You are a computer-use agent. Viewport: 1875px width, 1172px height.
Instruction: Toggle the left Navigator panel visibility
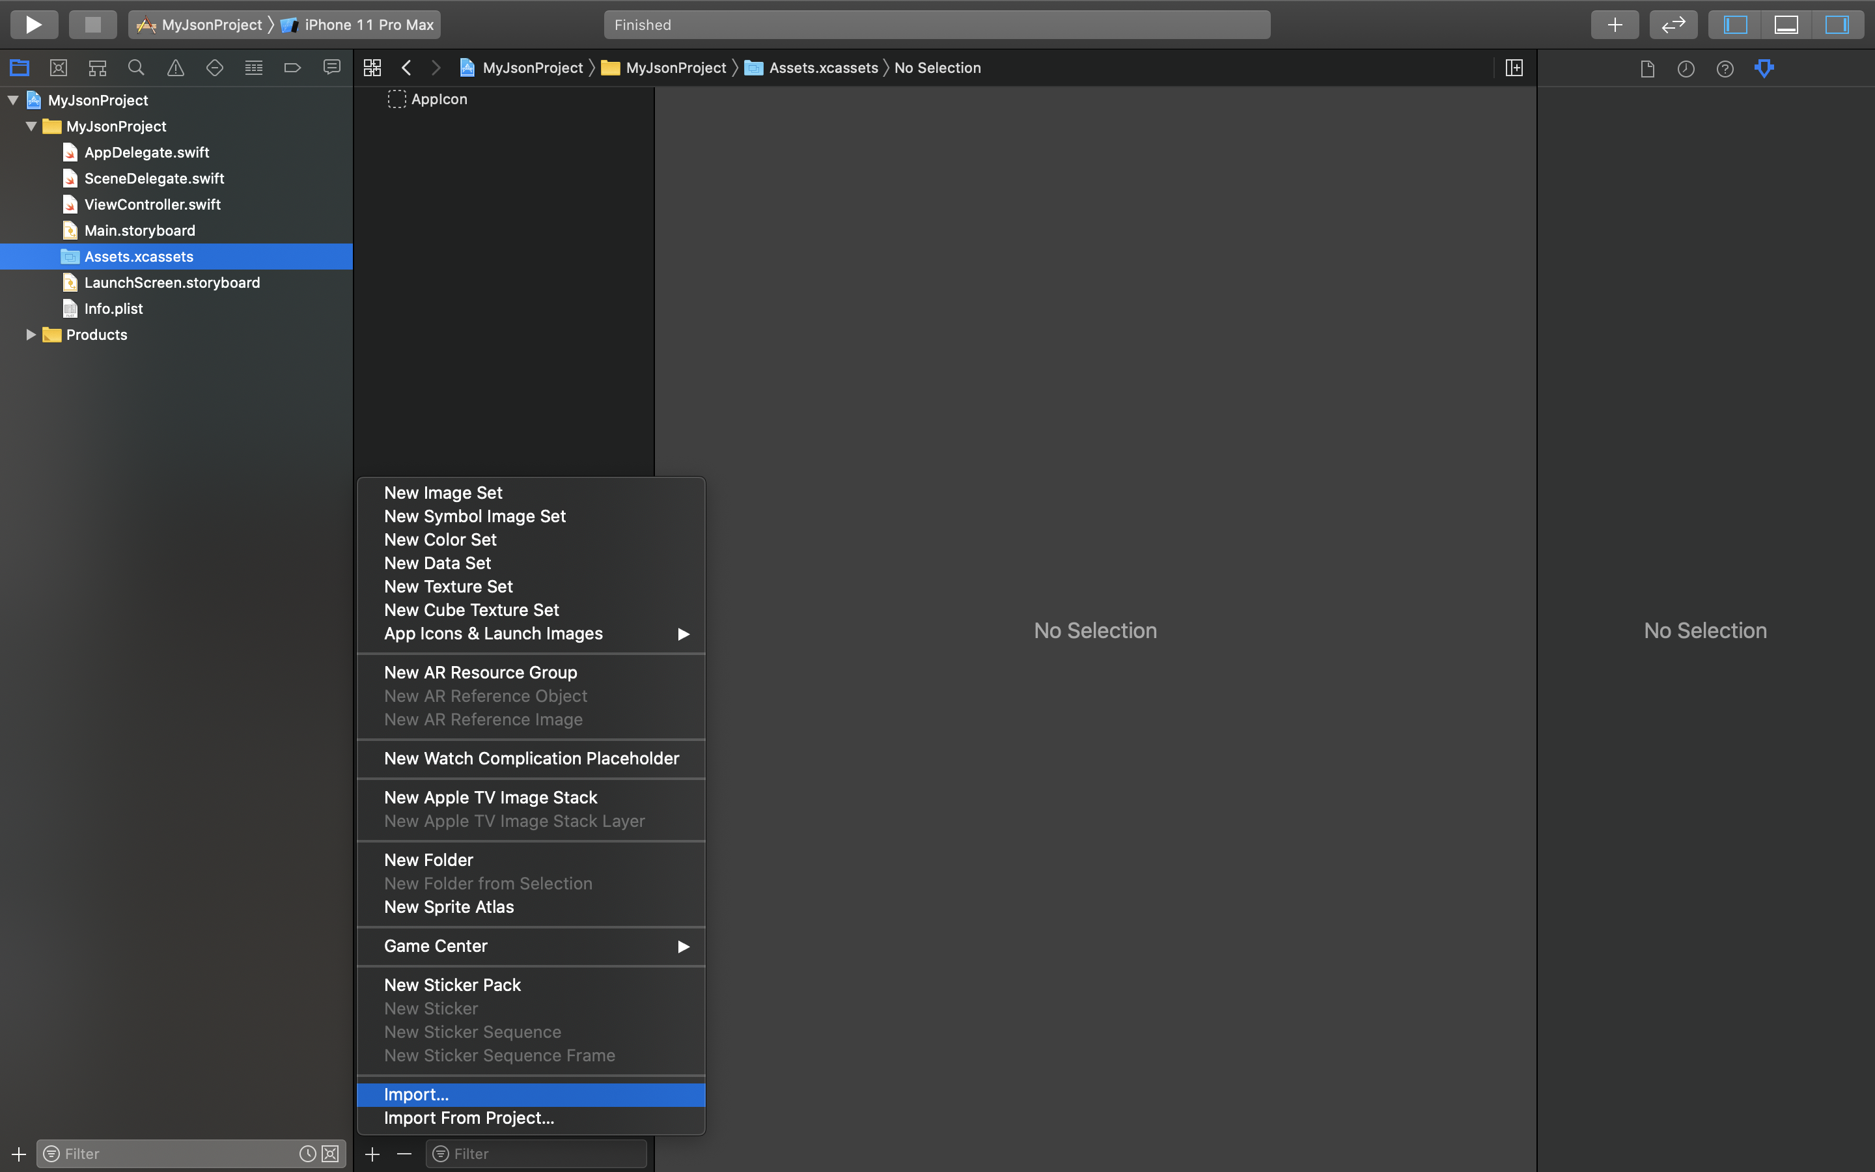click(x=1736, y=25)
